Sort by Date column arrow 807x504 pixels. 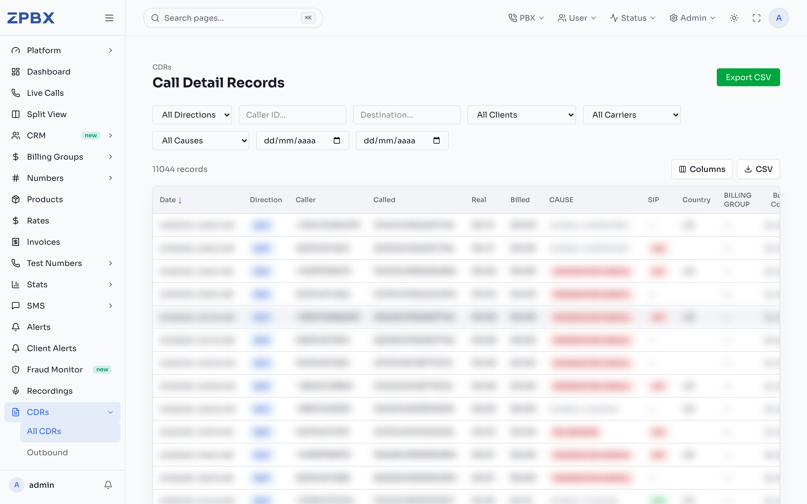[180, 200]
